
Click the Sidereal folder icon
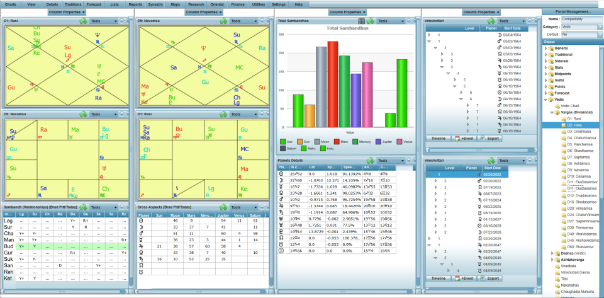(x=551, y=61)
